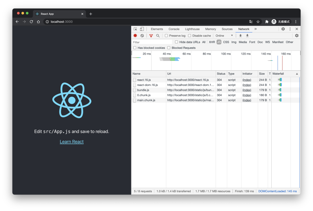Open initiator (index) for main.chunk.js
Screen dimensions: 313x211
click(247, 100)
